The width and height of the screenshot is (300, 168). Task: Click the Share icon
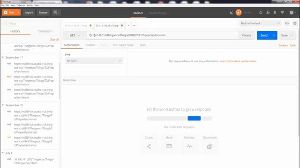pos(149,146)
